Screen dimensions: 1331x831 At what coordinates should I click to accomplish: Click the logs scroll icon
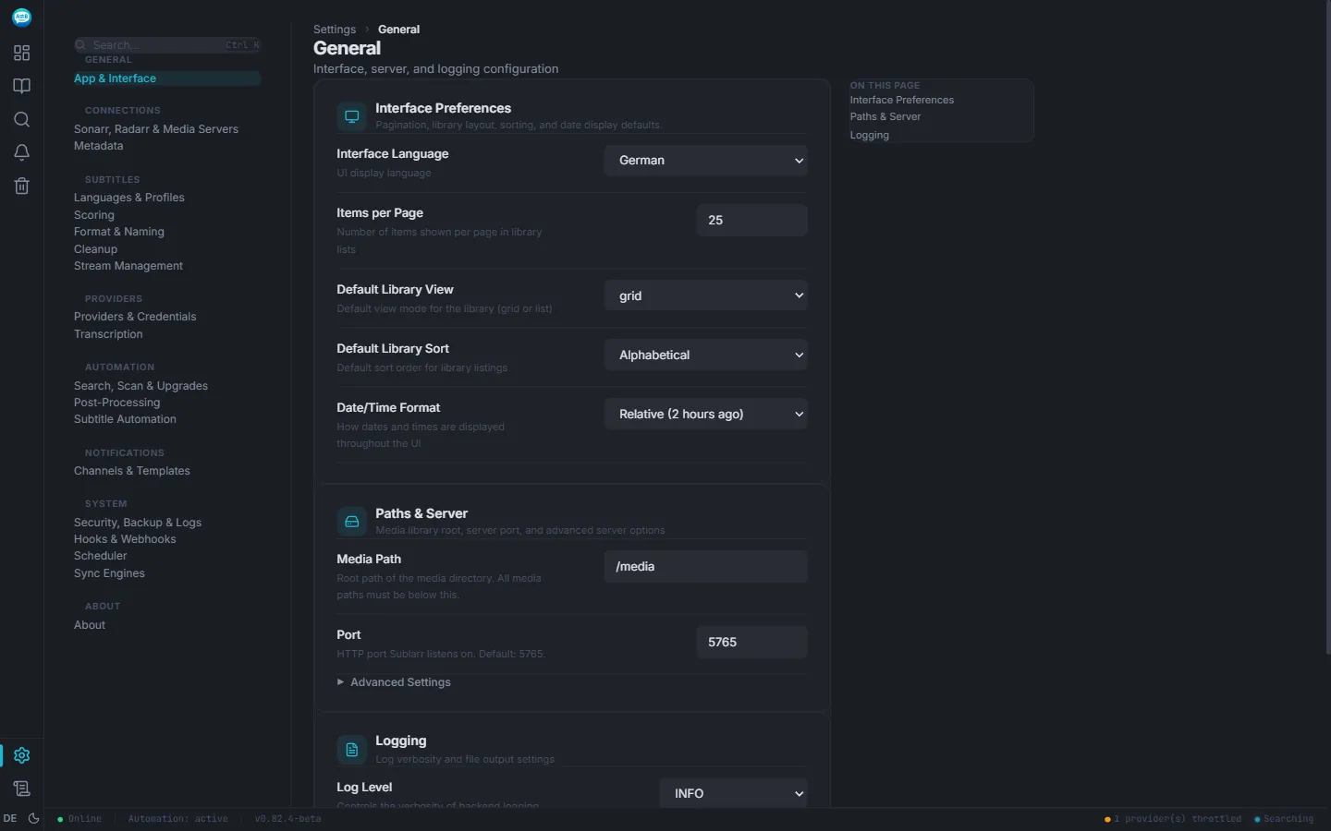click(21, 789)
